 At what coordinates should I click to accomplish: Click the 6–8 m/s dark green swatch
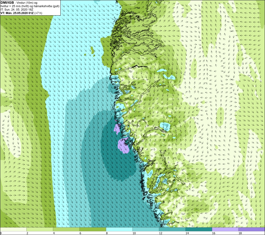coord(93,229)
